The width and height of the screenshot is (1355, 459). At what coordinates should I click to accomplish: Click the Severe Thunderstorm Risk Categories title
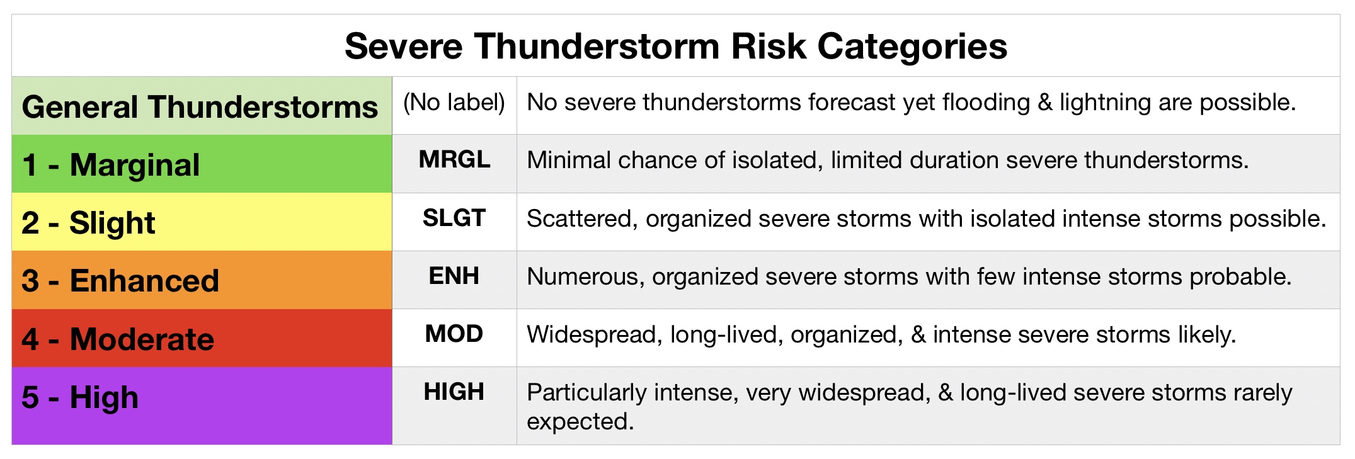pos(675,47)
